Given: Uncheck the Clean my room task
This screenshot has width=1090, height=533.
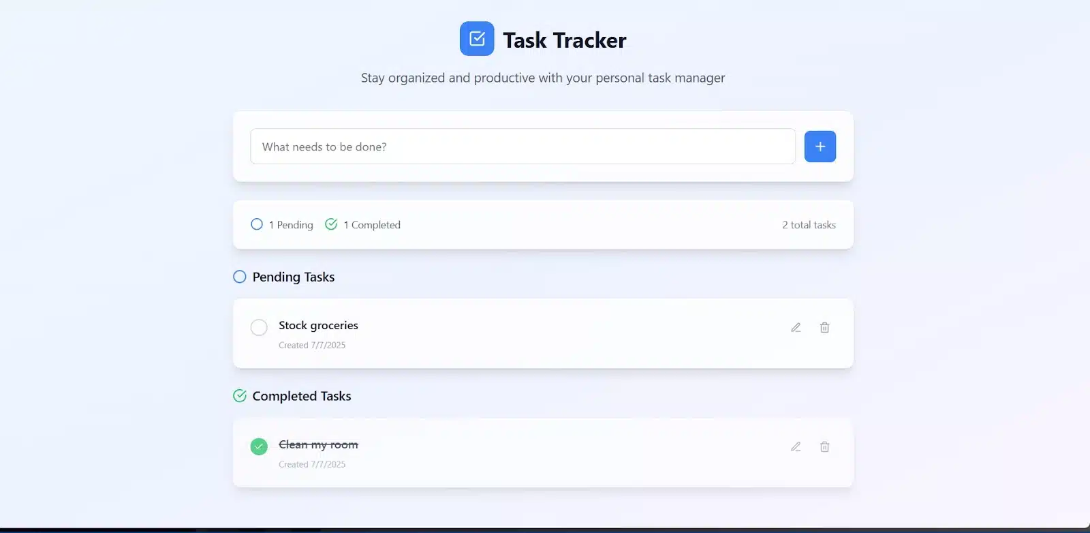Looking at the screenshot, I should 259,446.
